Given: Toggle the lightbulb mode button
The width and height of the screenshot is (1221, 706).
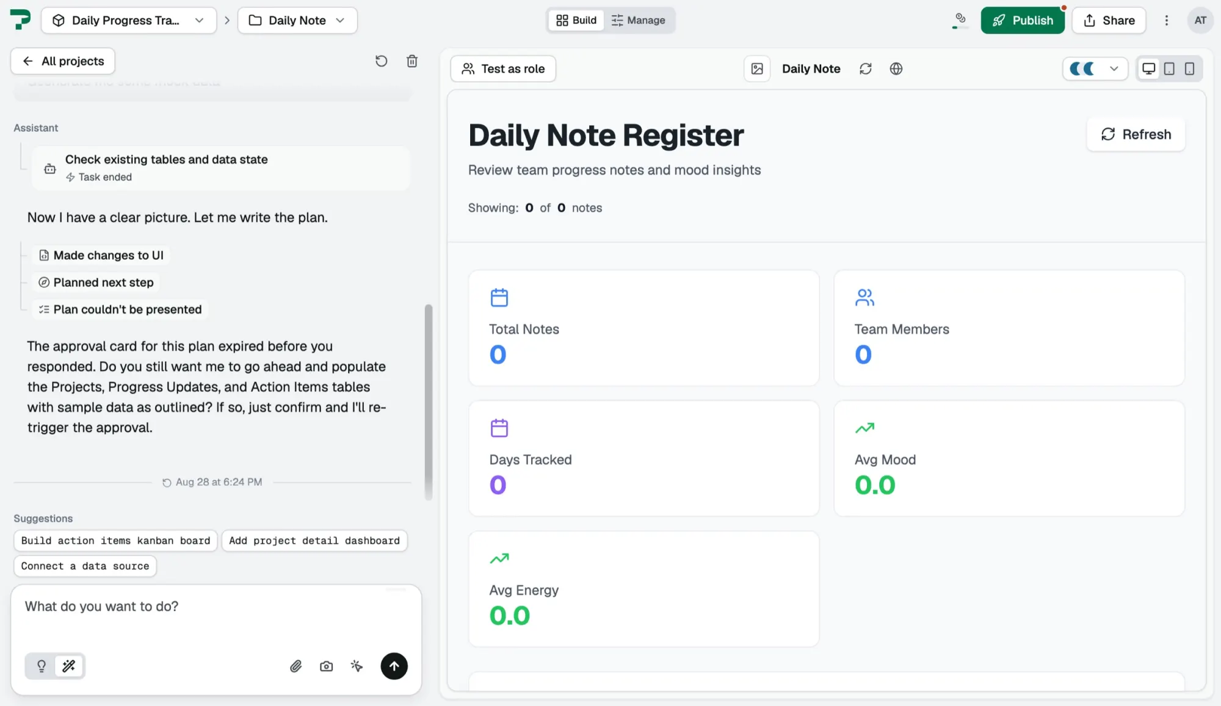Looking at the screenshot, I should coord(41,666).
